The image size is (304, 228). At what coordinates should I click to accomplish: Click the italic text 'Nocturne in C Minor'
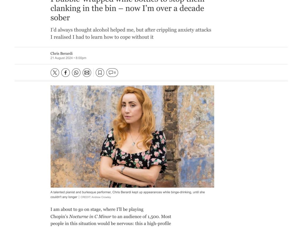(x=90, y=216)
